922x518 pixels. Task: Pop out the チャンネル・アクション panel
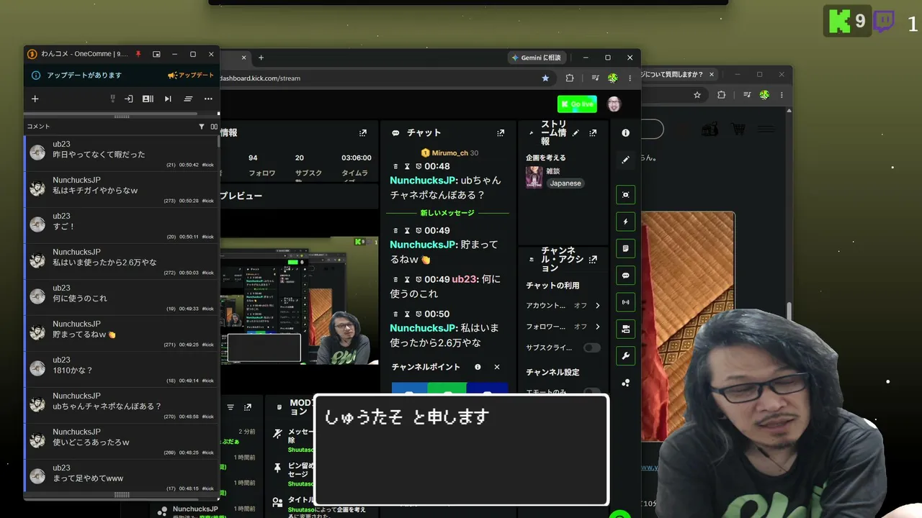(593, 260)
